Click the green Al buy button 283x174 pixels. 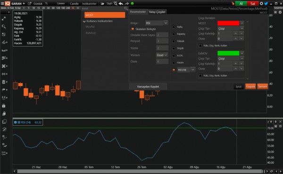241,3
